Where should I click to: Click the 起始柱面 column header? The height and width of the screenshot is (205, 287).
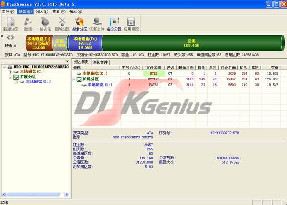pyautogui.click(x=186, y=68)
